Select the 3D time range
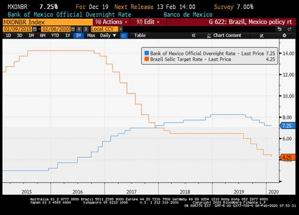 pos(19,36)
